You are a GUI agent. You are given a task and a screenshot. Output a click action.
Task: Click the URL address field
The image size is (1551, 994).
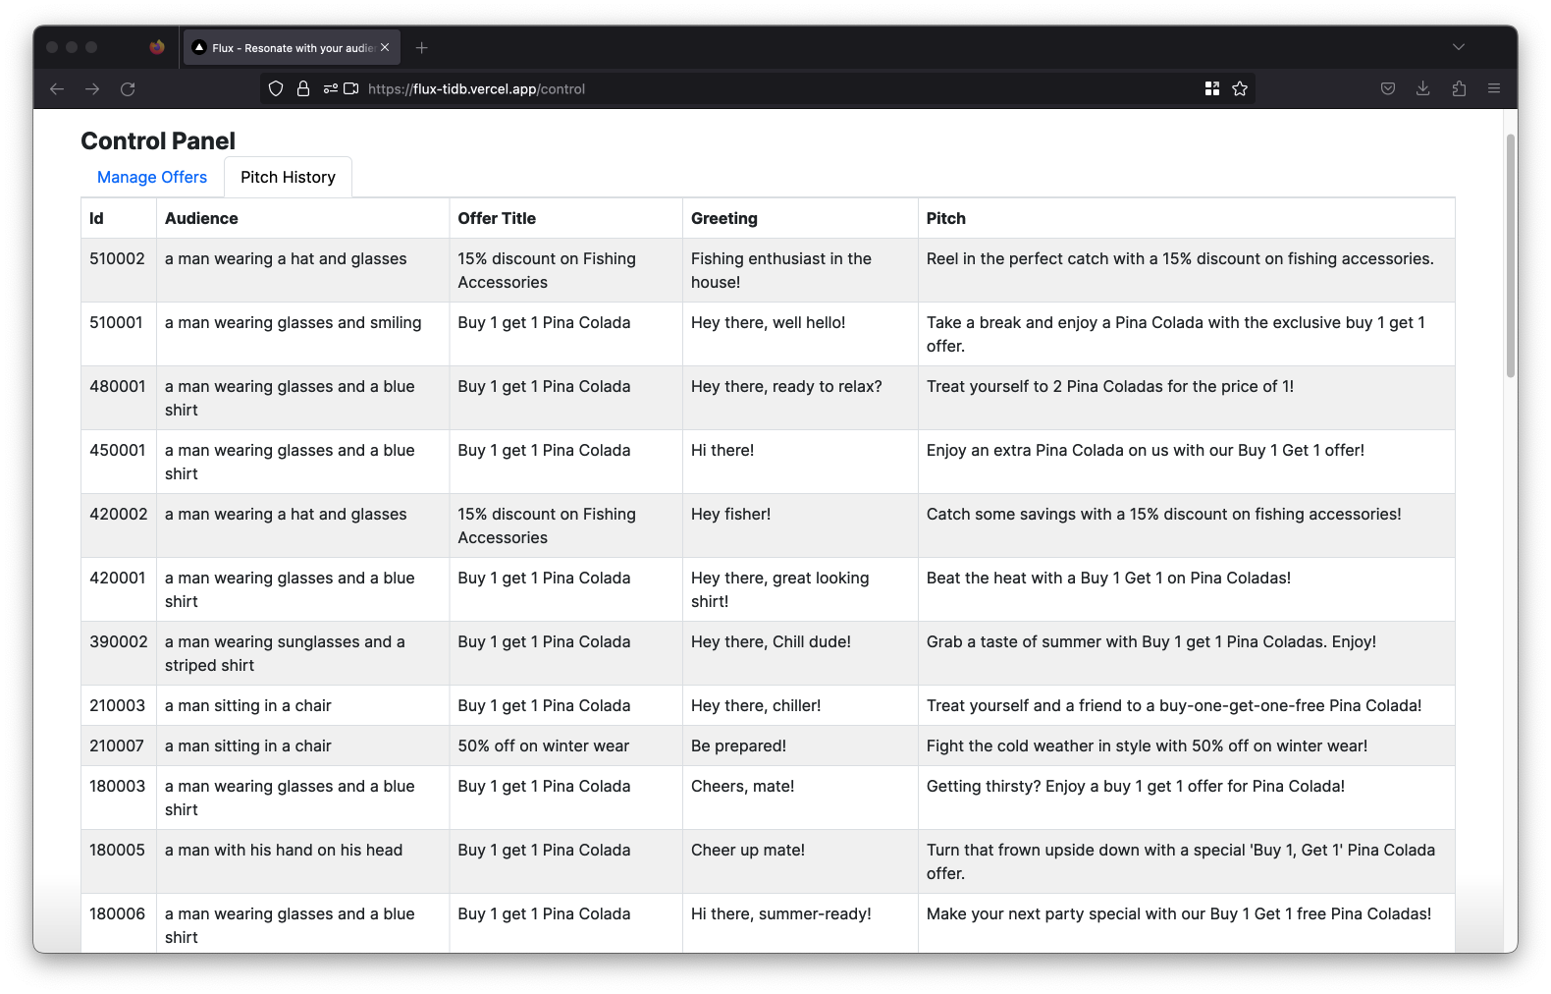pyautogui.click(x=775, y=89)
